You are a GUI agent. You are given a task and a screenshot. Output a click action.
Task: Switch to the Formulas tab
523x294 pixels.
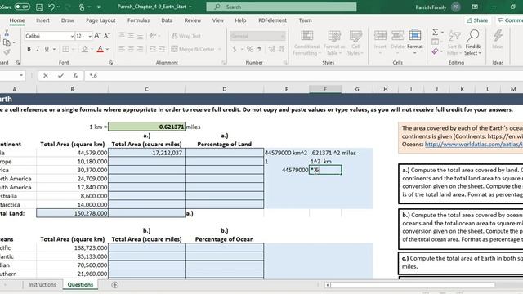(138, 20)
